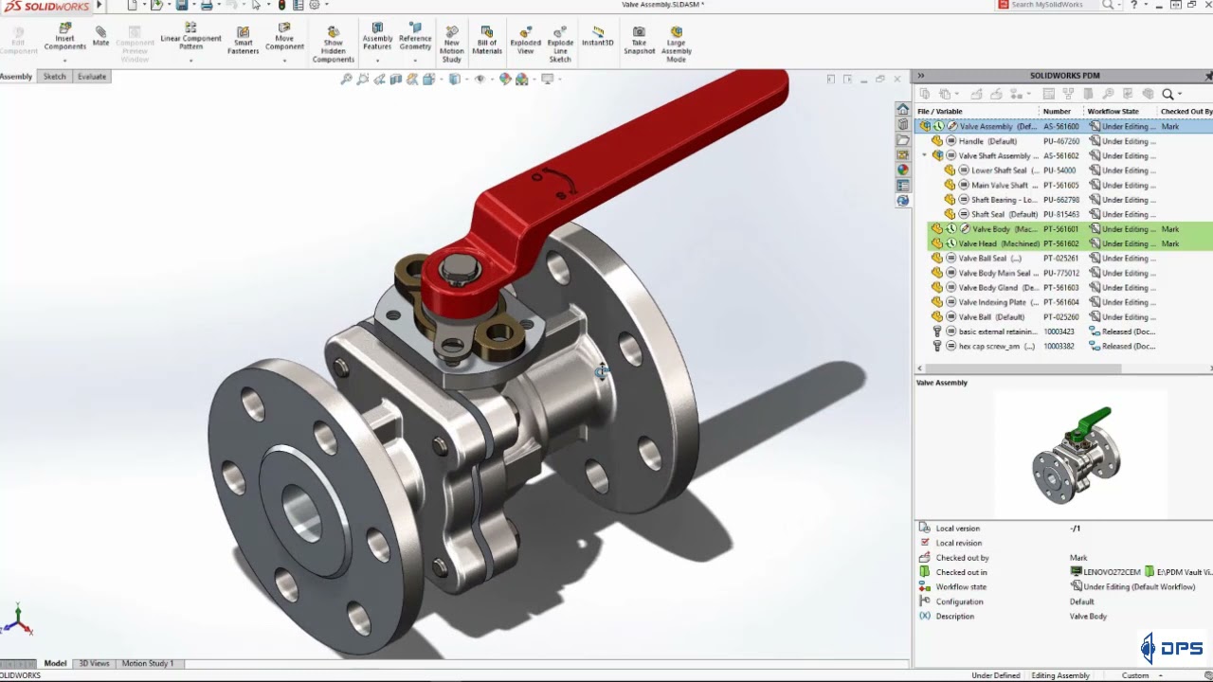This screenshot has height=682, width=1213.
Task: Select the Valve Assembly row in PDM
Action: coord(1064,126)
